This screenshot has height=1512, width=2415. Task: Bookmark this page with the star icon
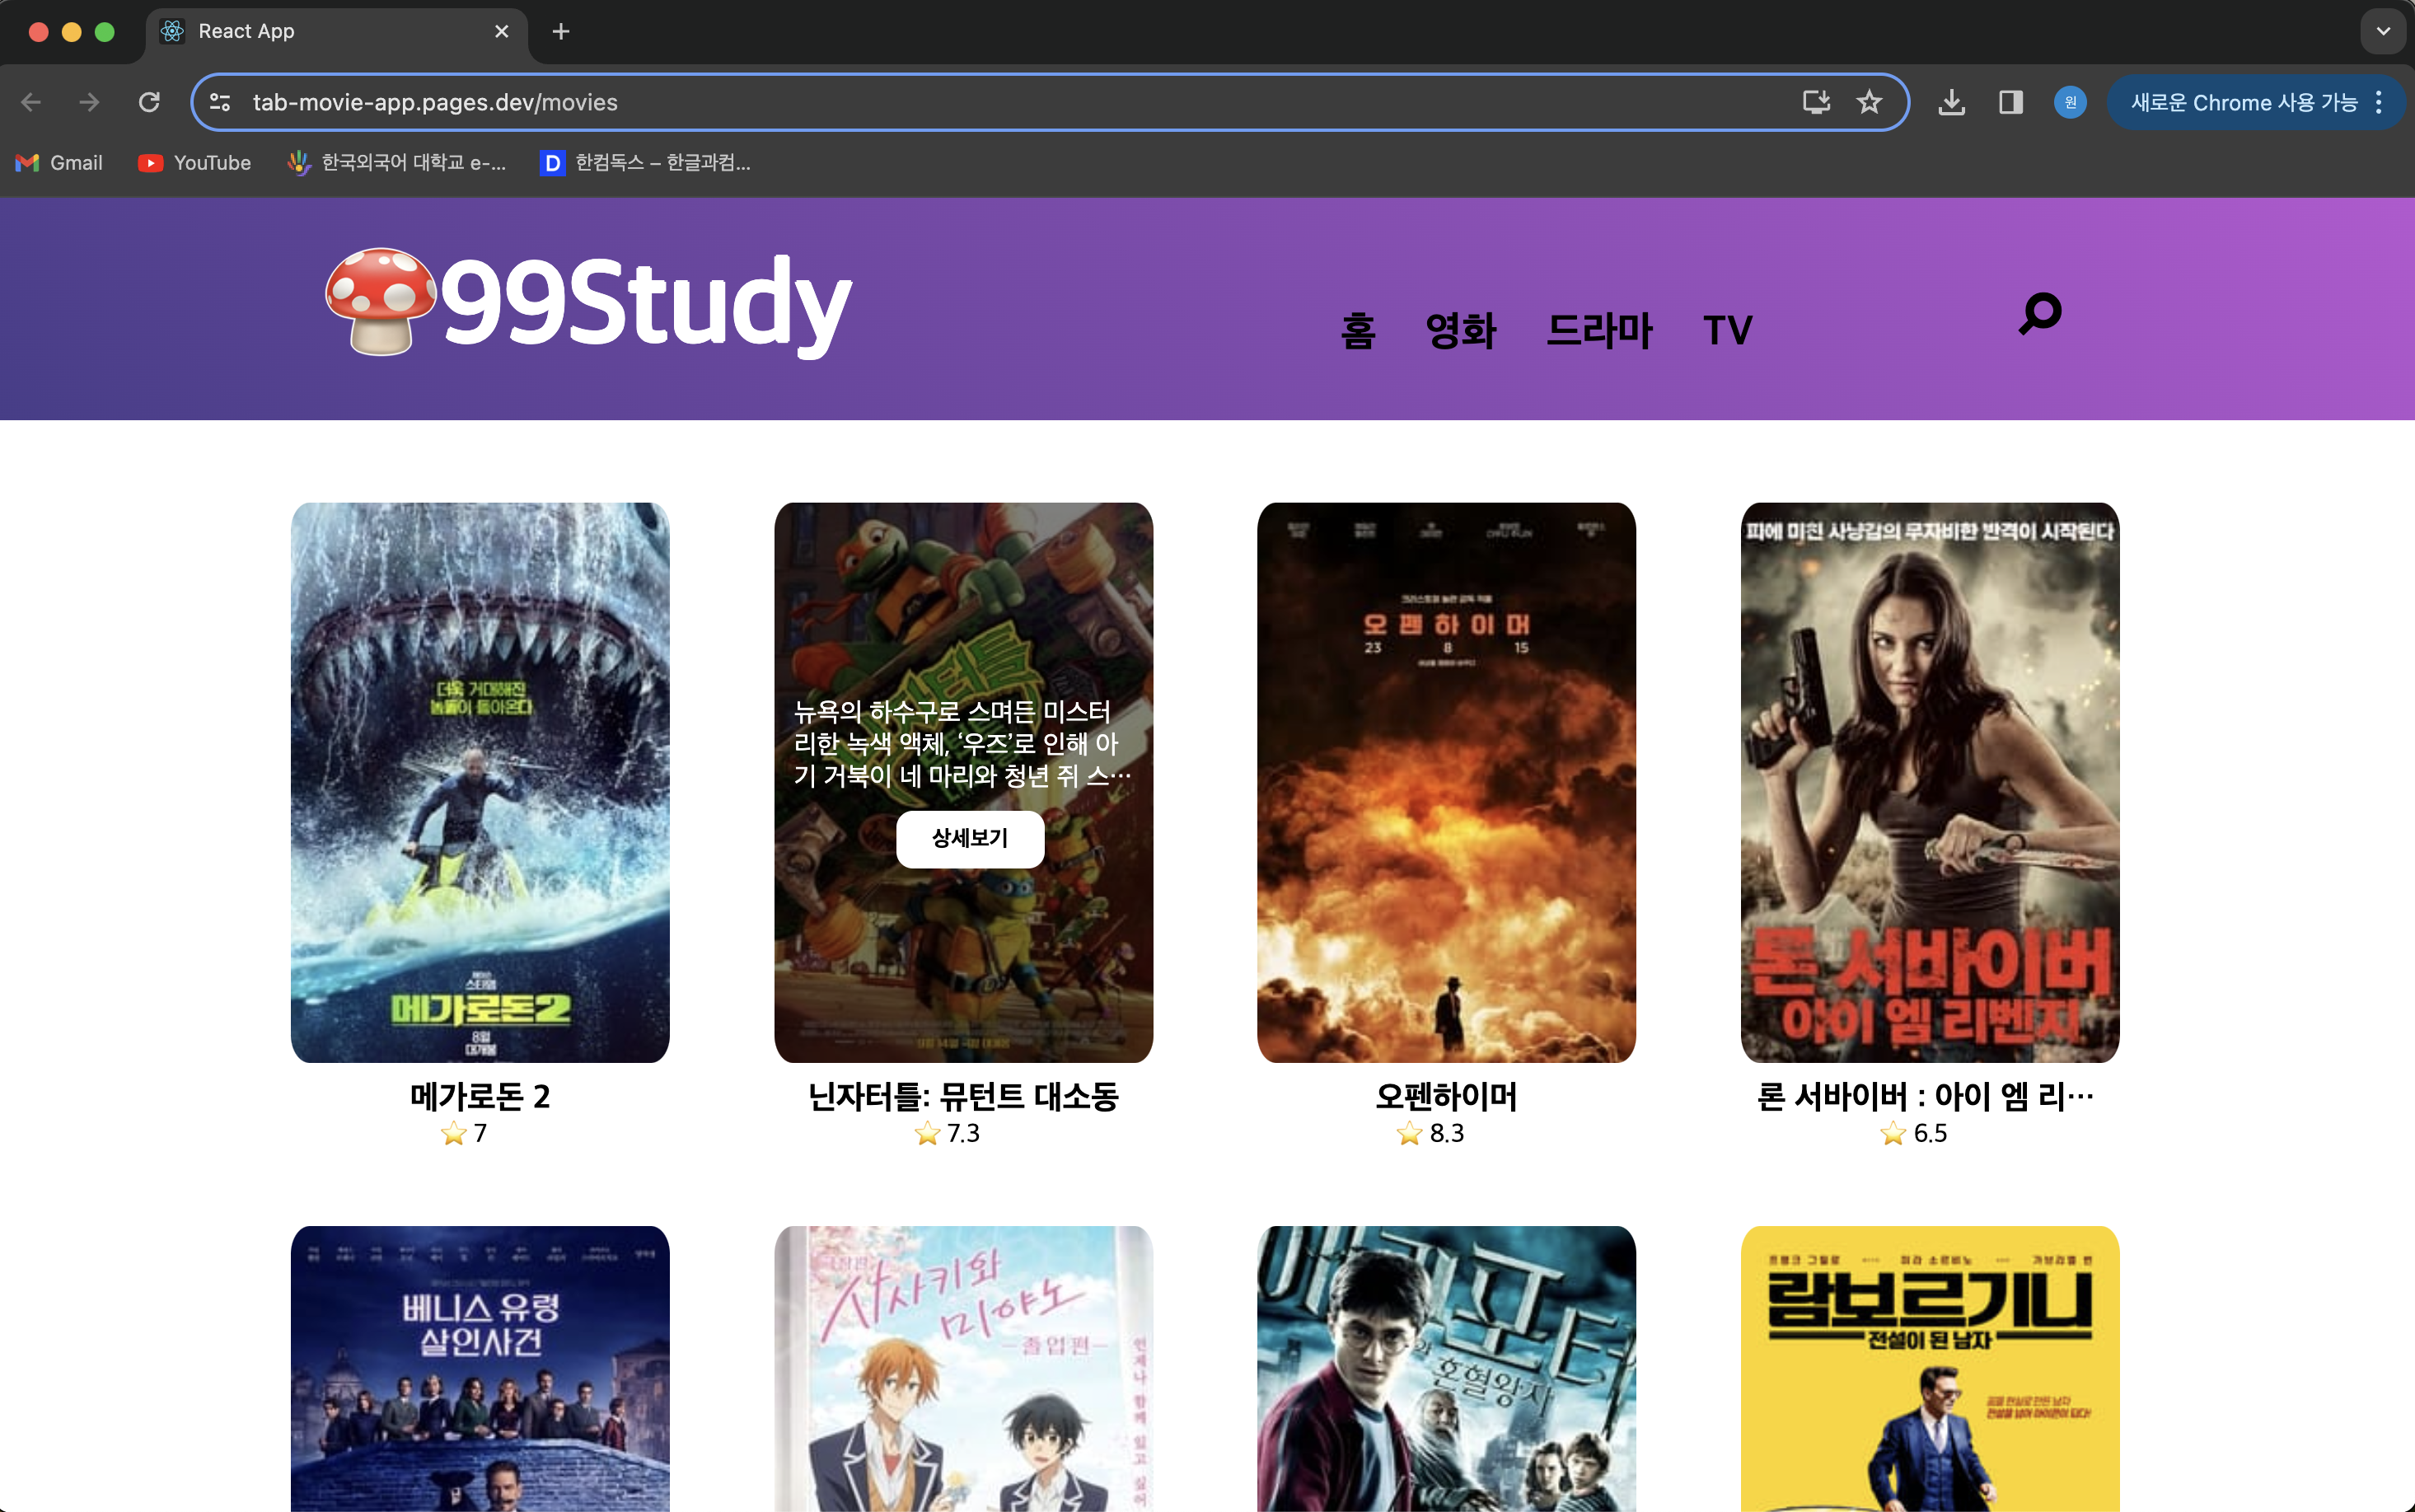click(x=1869, y=102)
